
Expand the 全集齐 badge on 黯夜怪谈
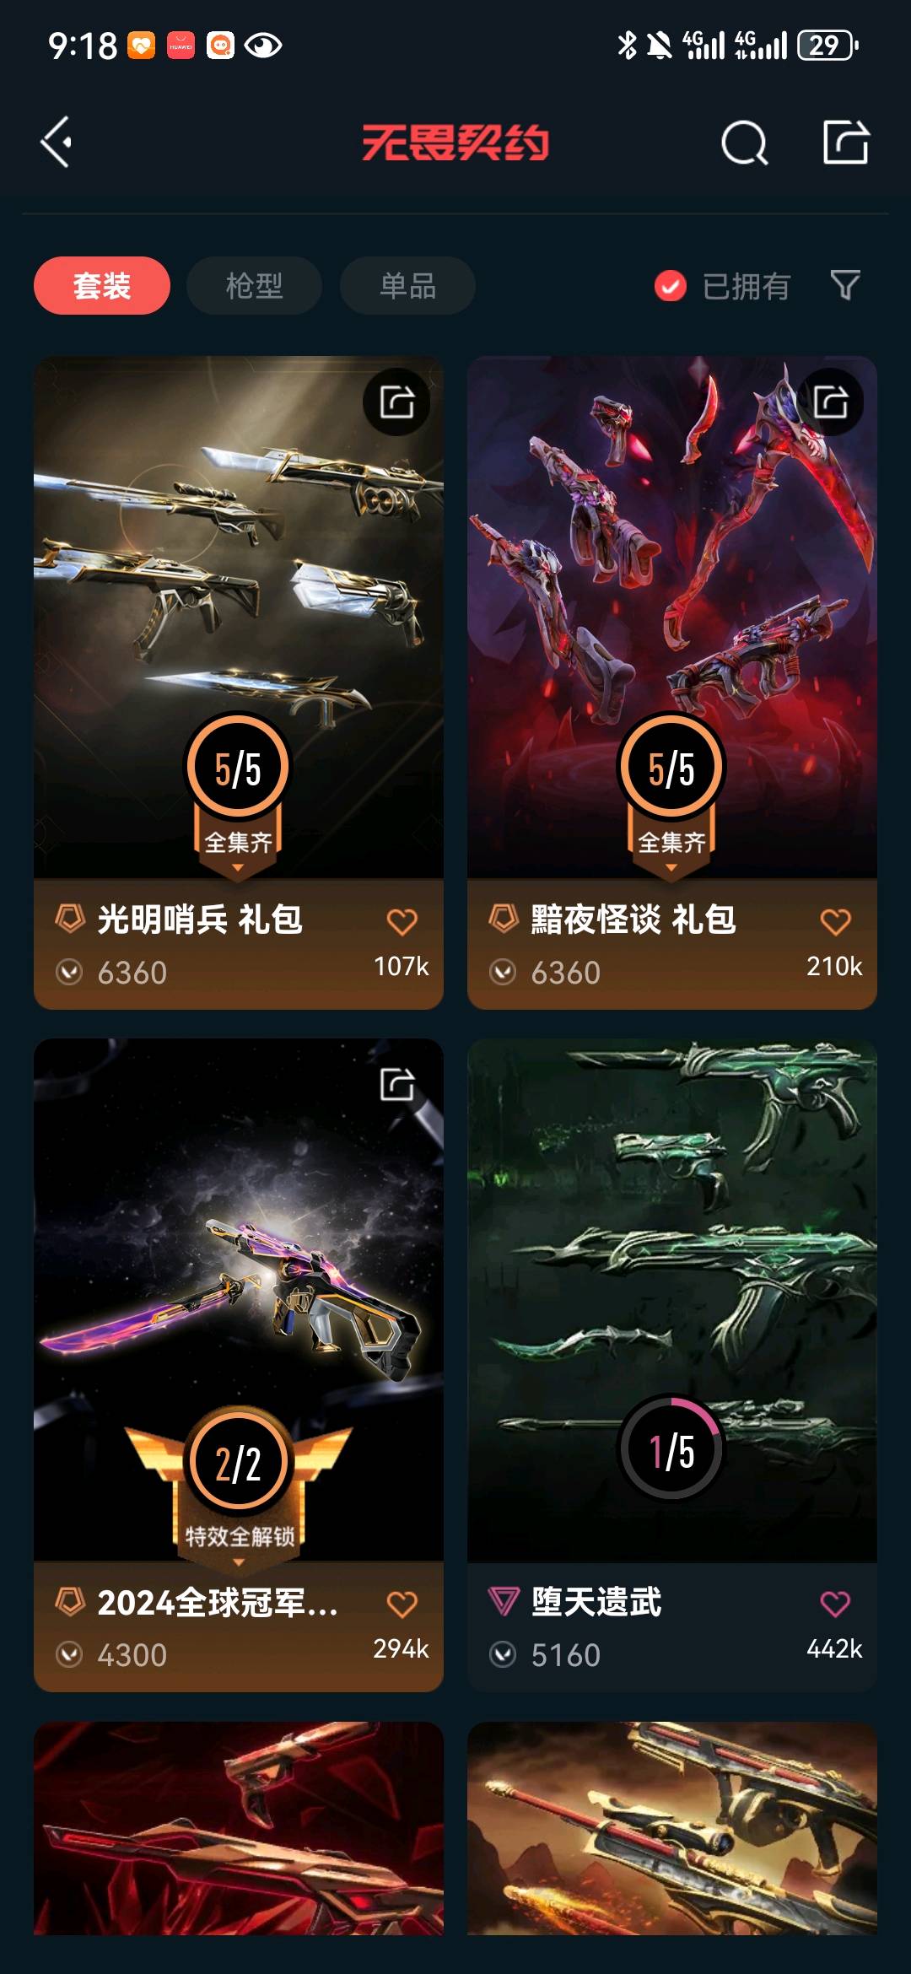coord(671,844)
